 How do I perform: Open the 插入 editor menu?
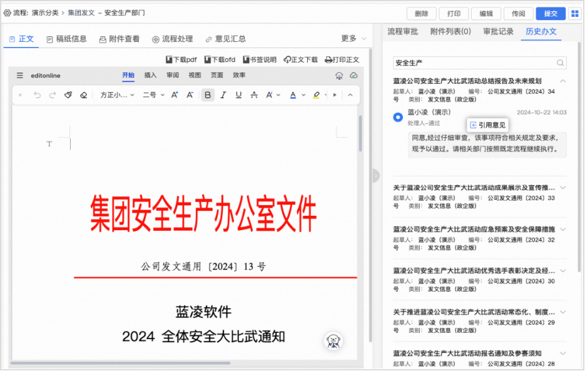pyautogui.click(x=150, y=76)
